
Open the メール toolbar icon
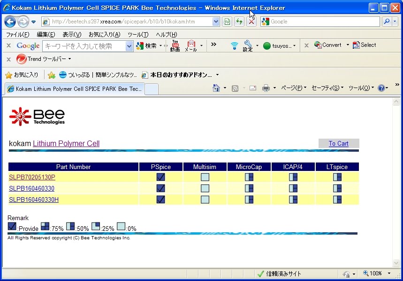pos(191,46)
